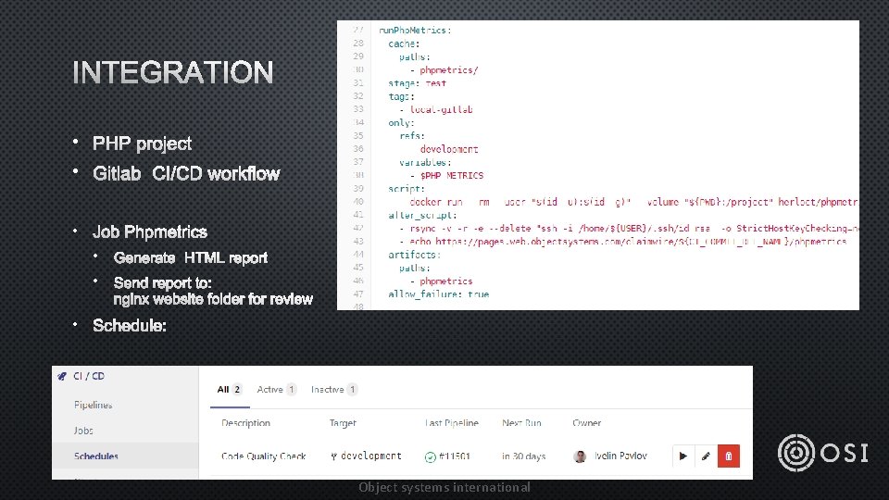
Task: Click the count badge on the All tab
Action: tap(237, 390)
